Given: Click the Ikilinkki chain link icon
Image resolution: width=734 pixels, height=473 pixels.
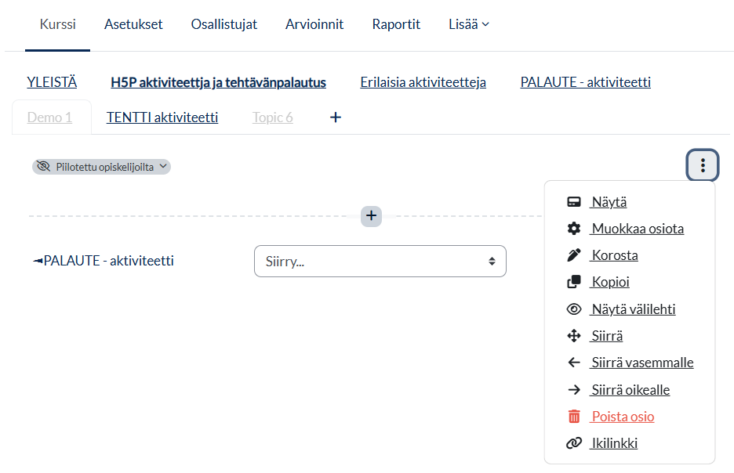Looking at the screenshot, I should tap(573, 443).
